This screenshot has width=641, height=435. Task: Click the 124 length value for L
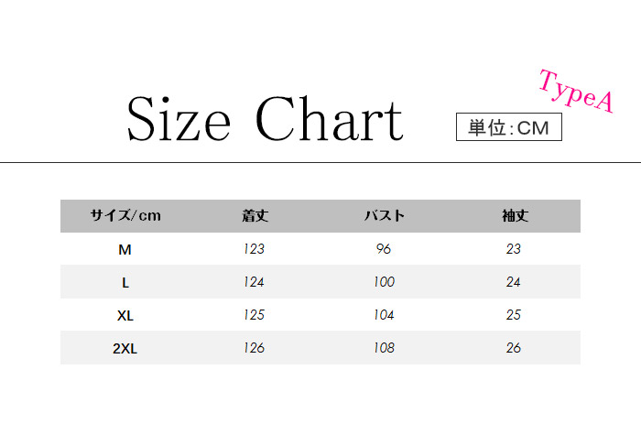point(255,282)
